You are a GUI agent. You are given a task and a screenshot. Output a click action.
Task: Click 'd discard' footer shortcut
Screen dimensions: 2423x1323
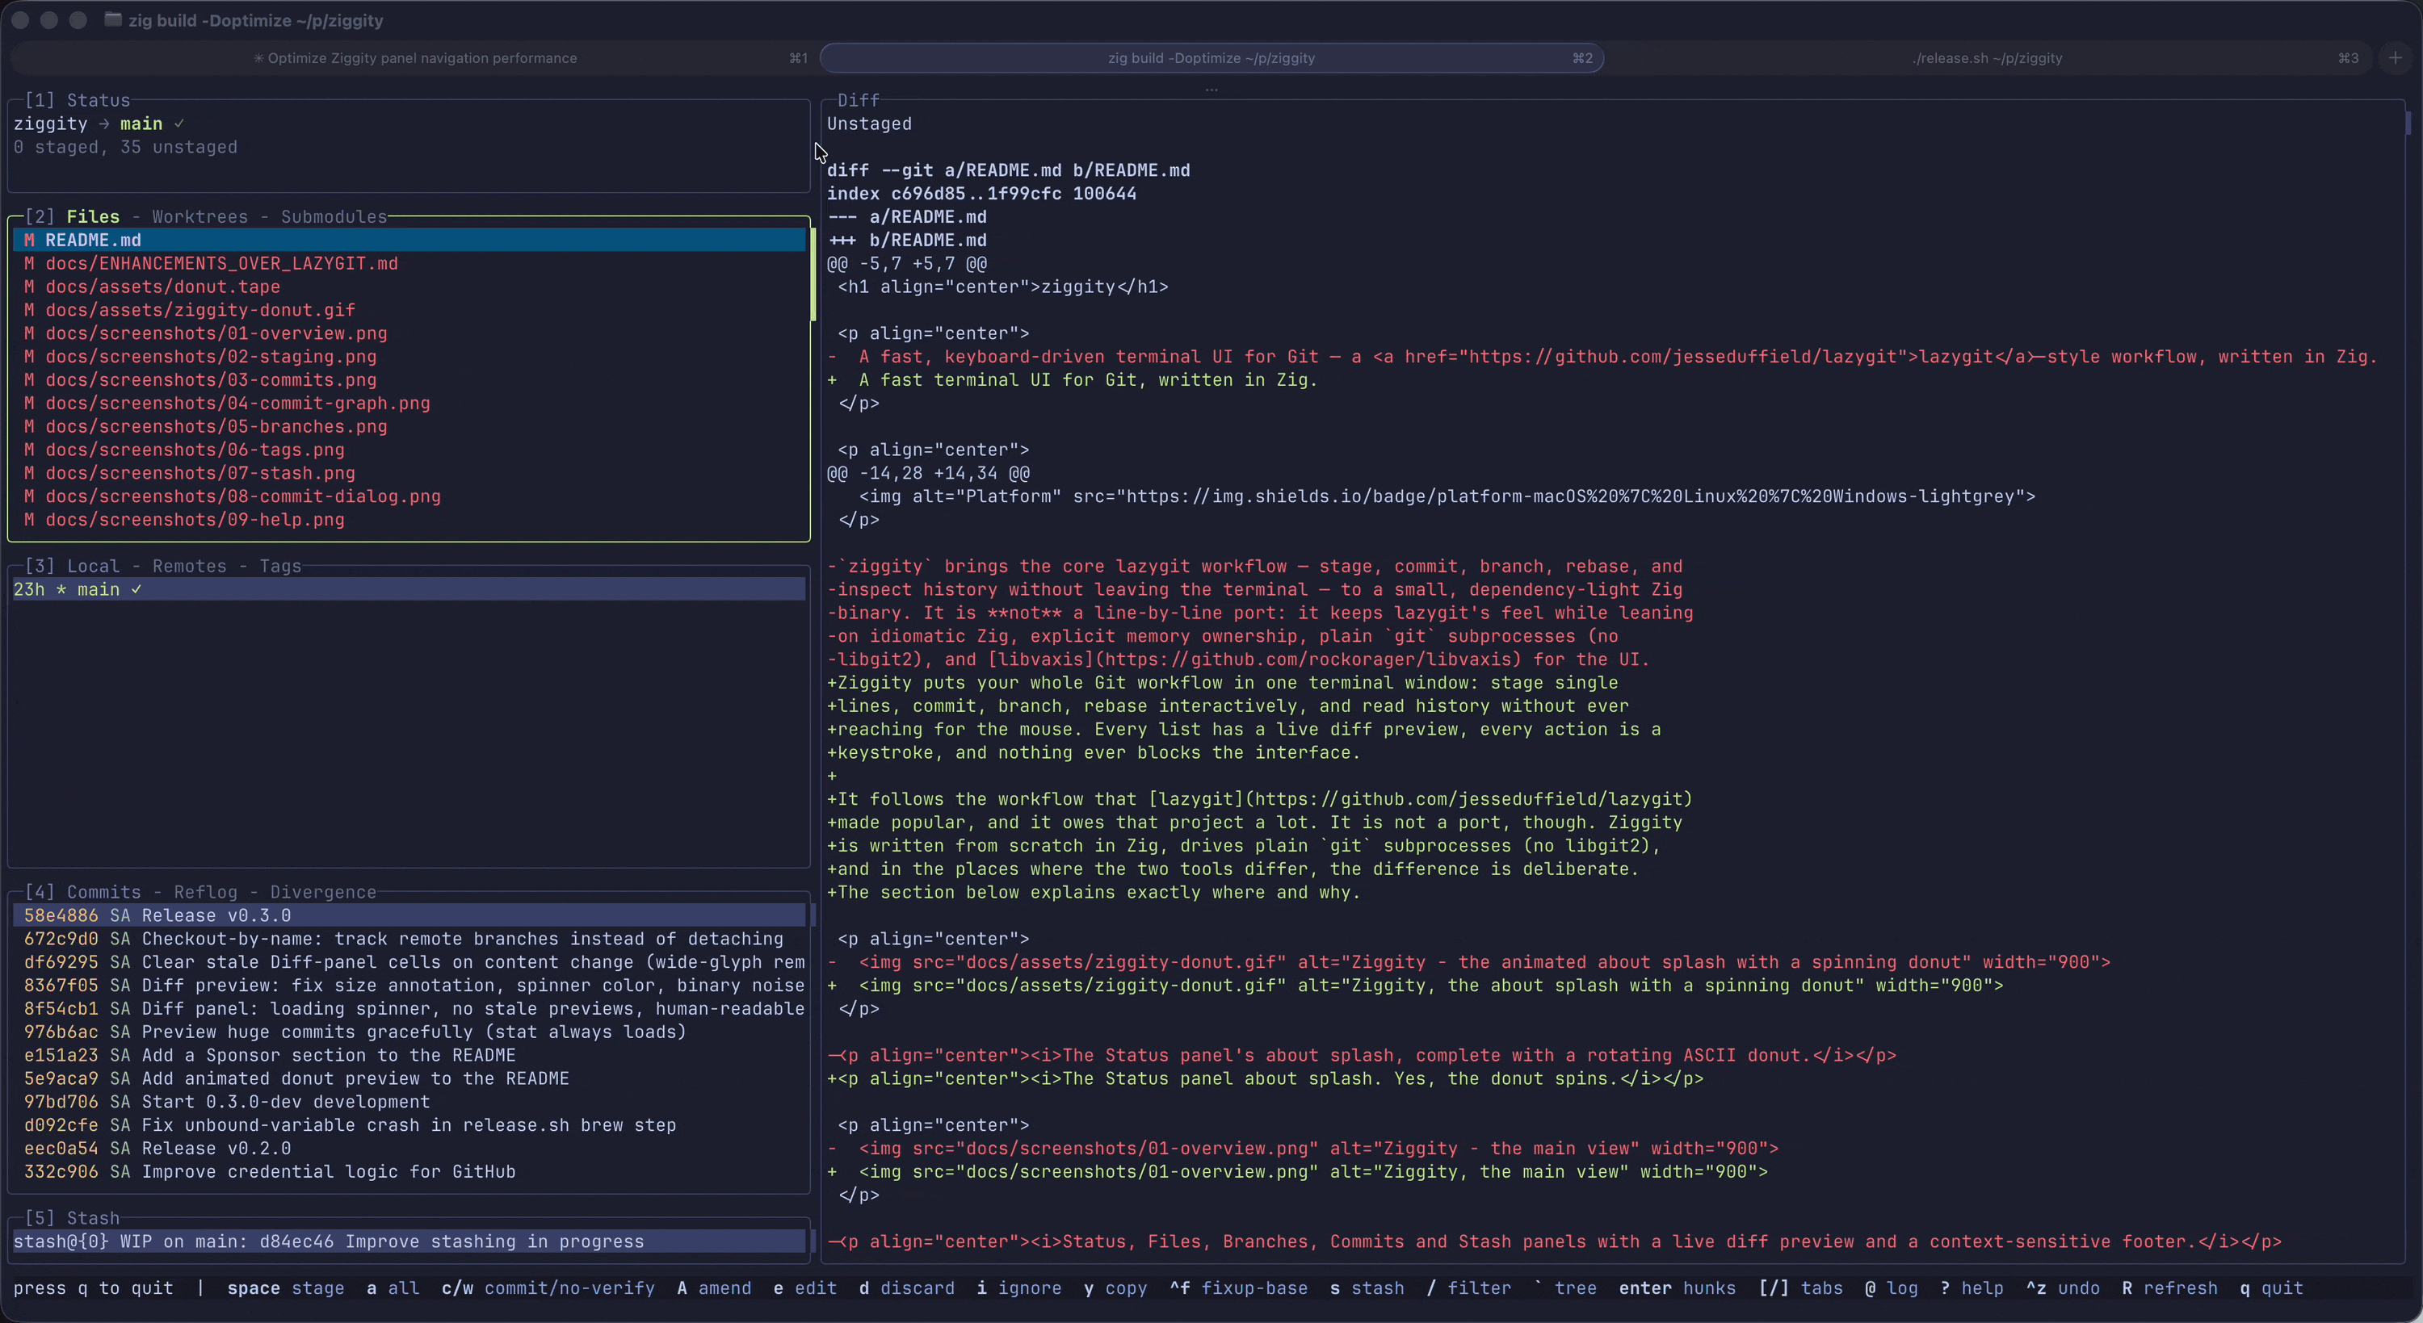[x=907, y=1287]
